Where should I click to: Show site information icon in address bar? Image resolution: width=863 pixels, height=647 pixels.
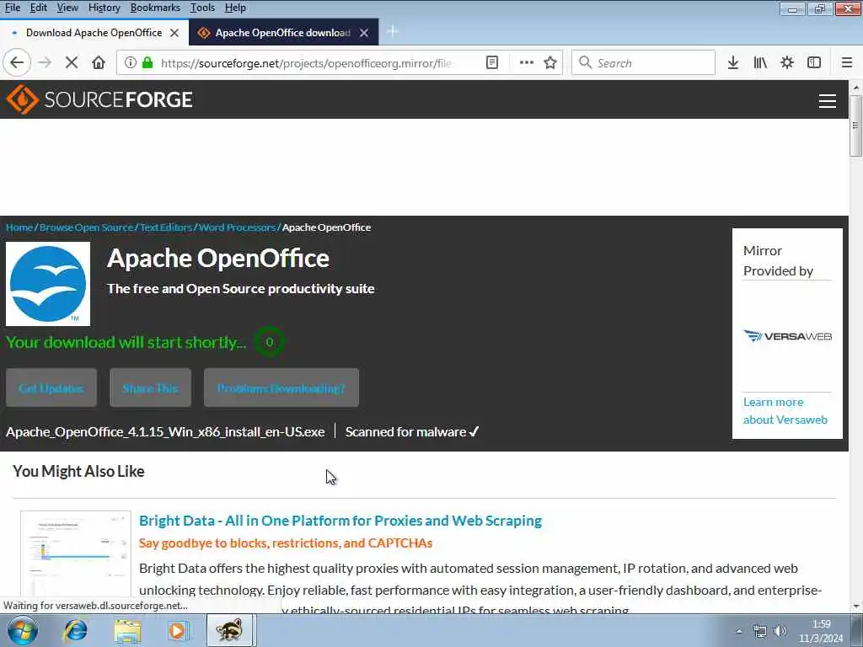[x=131, y=62]
